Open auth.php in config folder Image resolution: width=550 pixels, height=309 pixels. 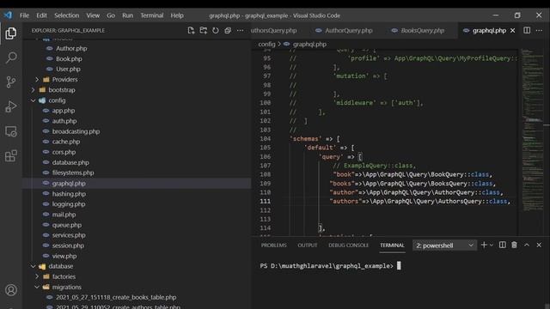click(x=64, y=121)
